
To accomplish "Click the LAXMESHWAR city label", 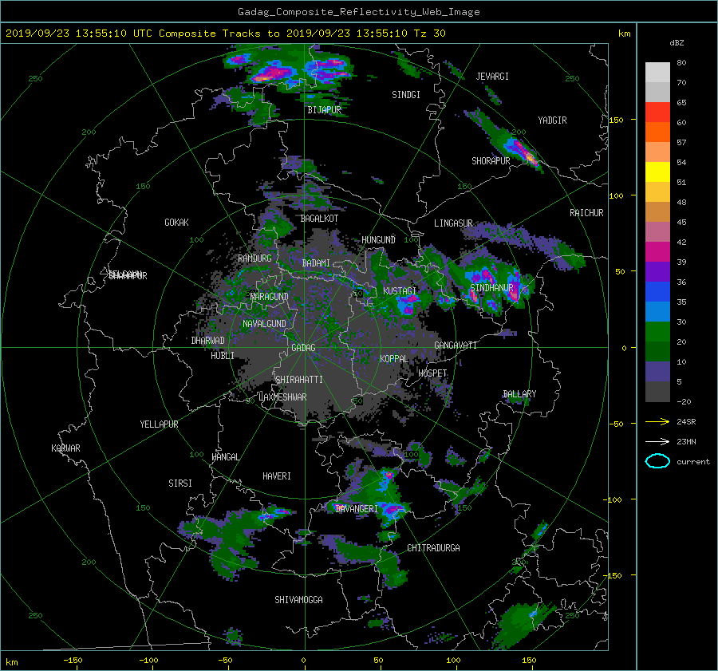I will [x=282, y=397].
